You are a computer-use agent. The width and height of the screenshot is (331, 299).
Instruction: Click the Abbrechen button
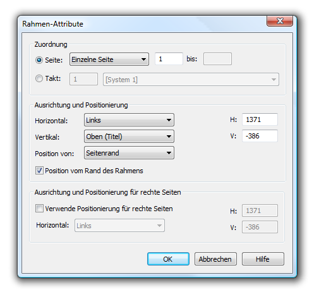(215, 259)
